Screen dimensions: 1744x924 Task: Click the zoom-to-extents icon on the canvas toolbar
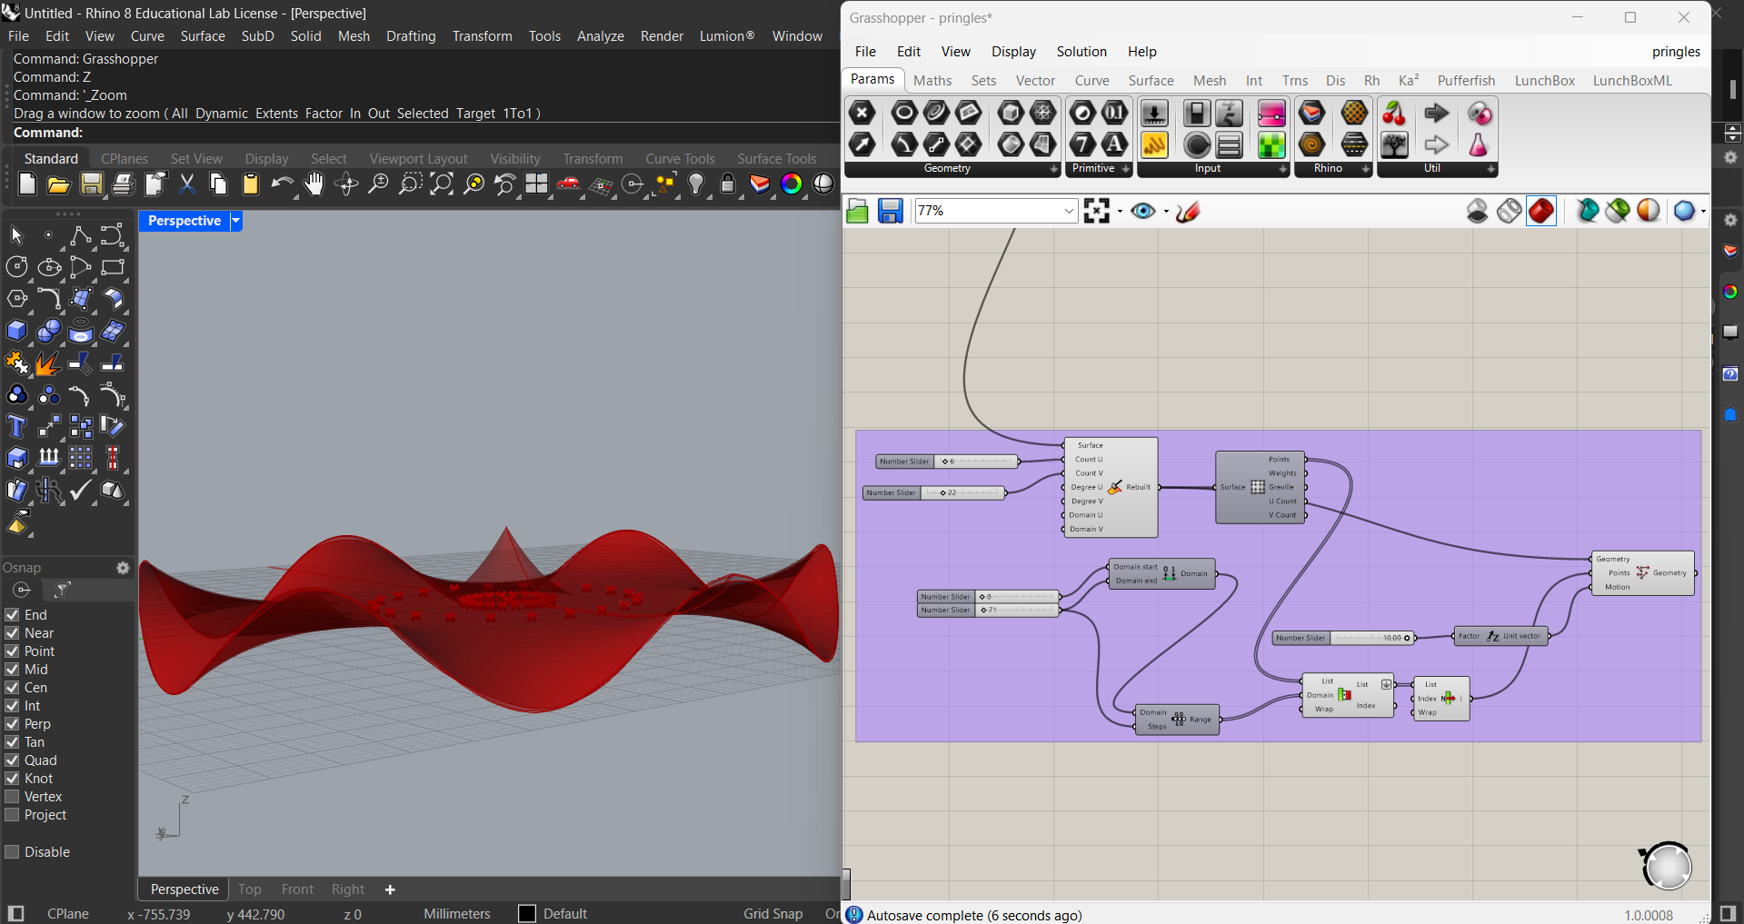tap(1096, 210)
